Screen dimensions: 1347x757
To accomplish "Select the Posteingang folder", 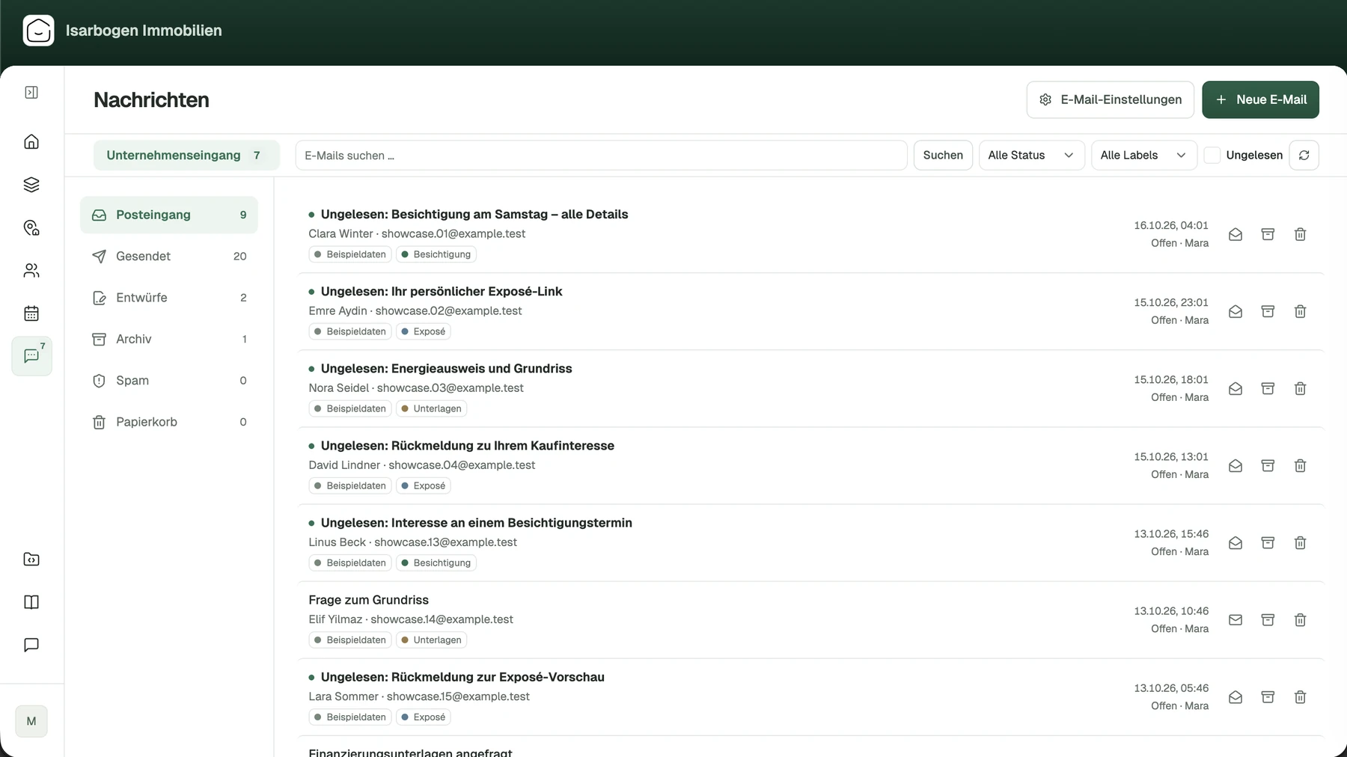I will click(x=169, y=215).
